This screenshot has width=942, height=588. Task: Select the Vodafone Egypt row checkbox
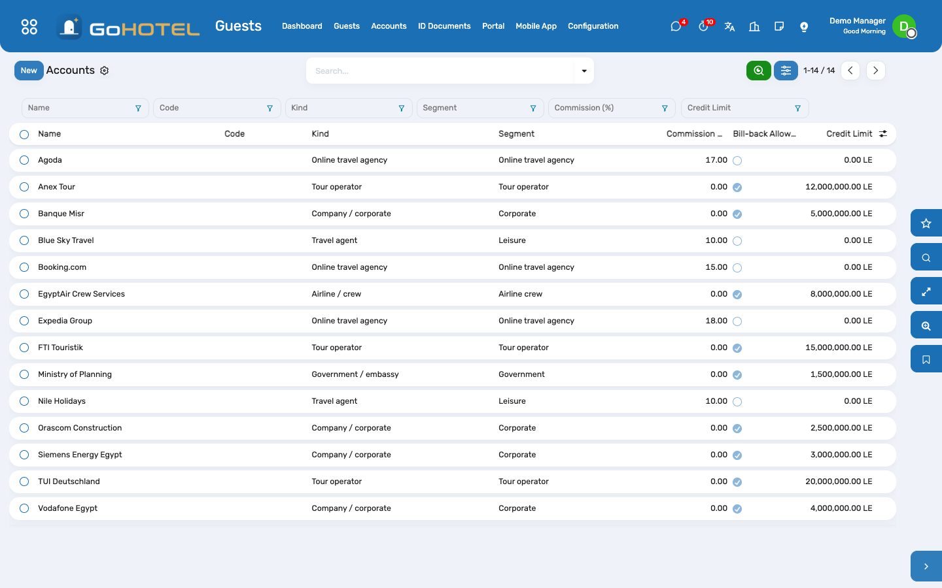pos(24,508)
